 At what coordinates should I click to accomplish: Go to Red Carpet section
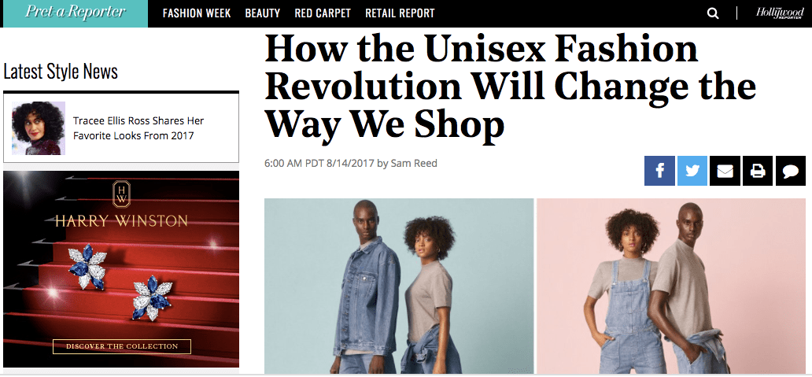[x=323, y=13]
